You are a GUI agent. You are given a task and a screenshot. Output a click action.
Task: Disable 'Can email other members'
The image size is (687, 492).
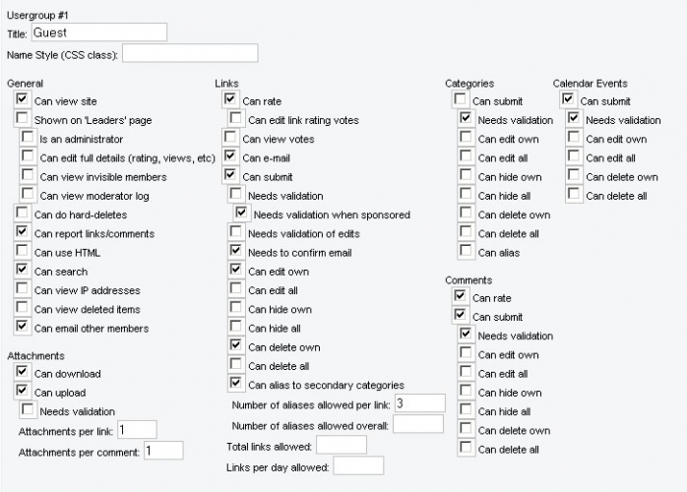23,327
